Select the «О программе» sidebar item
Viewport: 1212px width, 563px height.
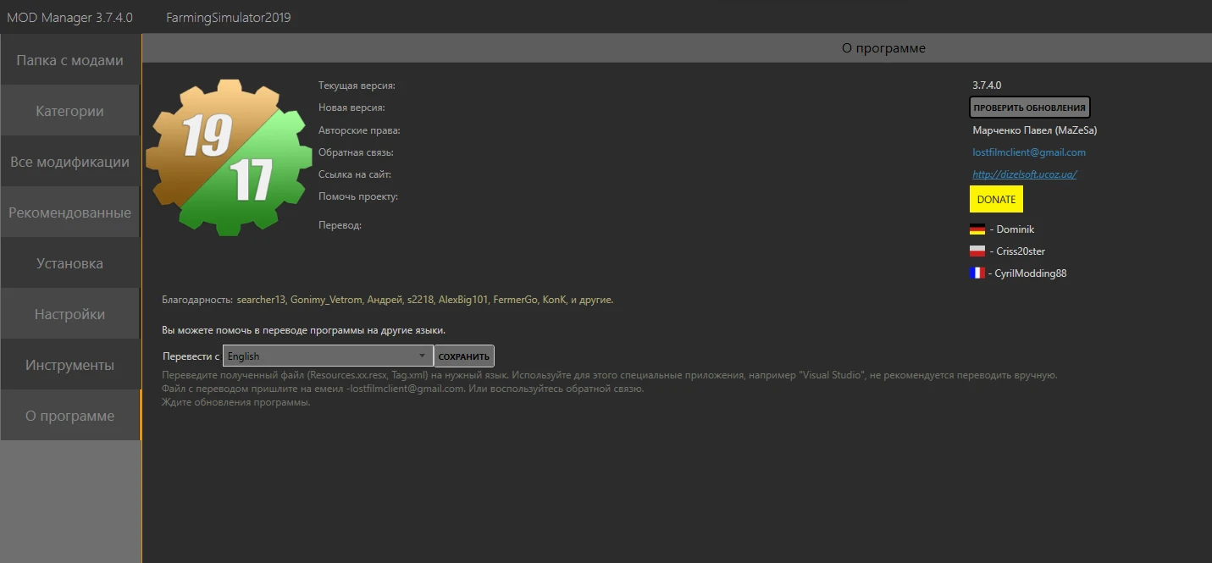[68, 415]
